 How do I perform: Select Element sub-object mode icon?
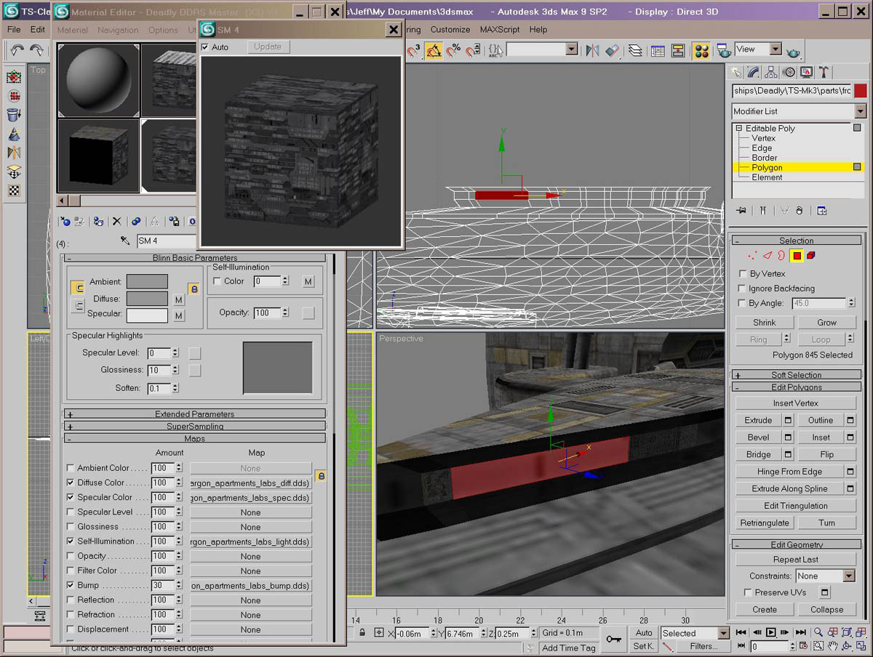click(811, 255)
